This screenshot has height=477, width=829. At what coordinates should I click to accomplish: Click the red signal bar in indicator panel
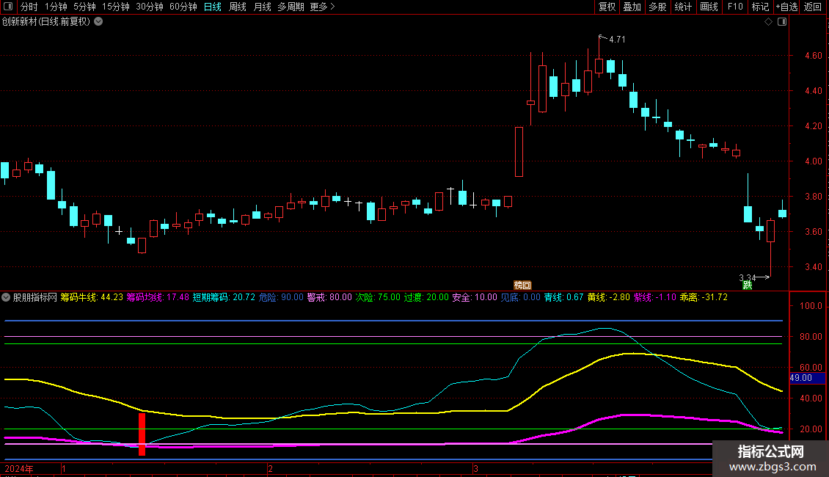[142, 434]
